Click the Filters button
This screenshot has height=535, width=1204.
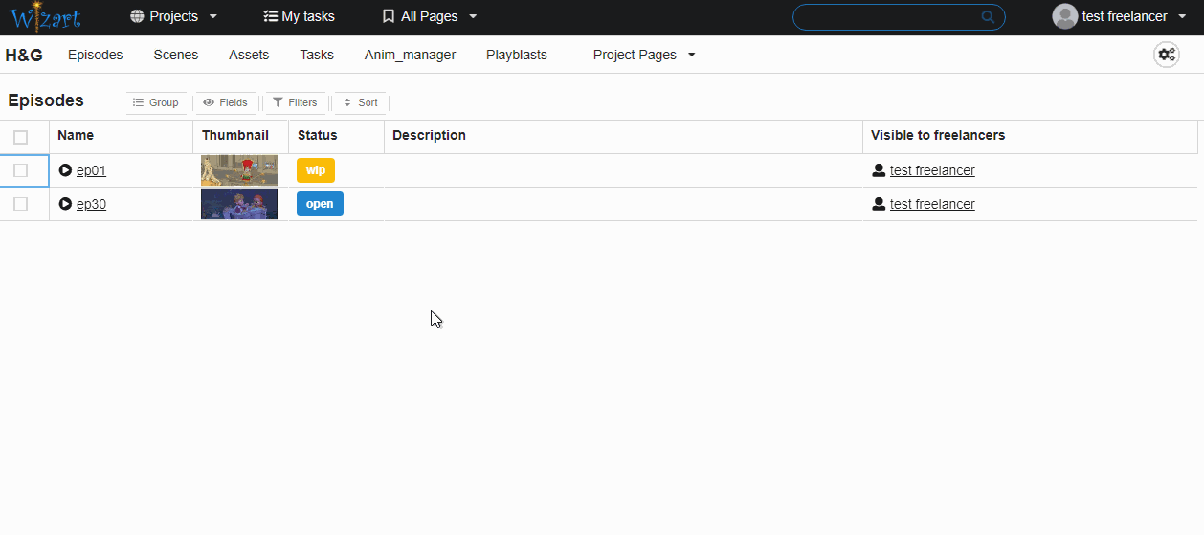295,102
